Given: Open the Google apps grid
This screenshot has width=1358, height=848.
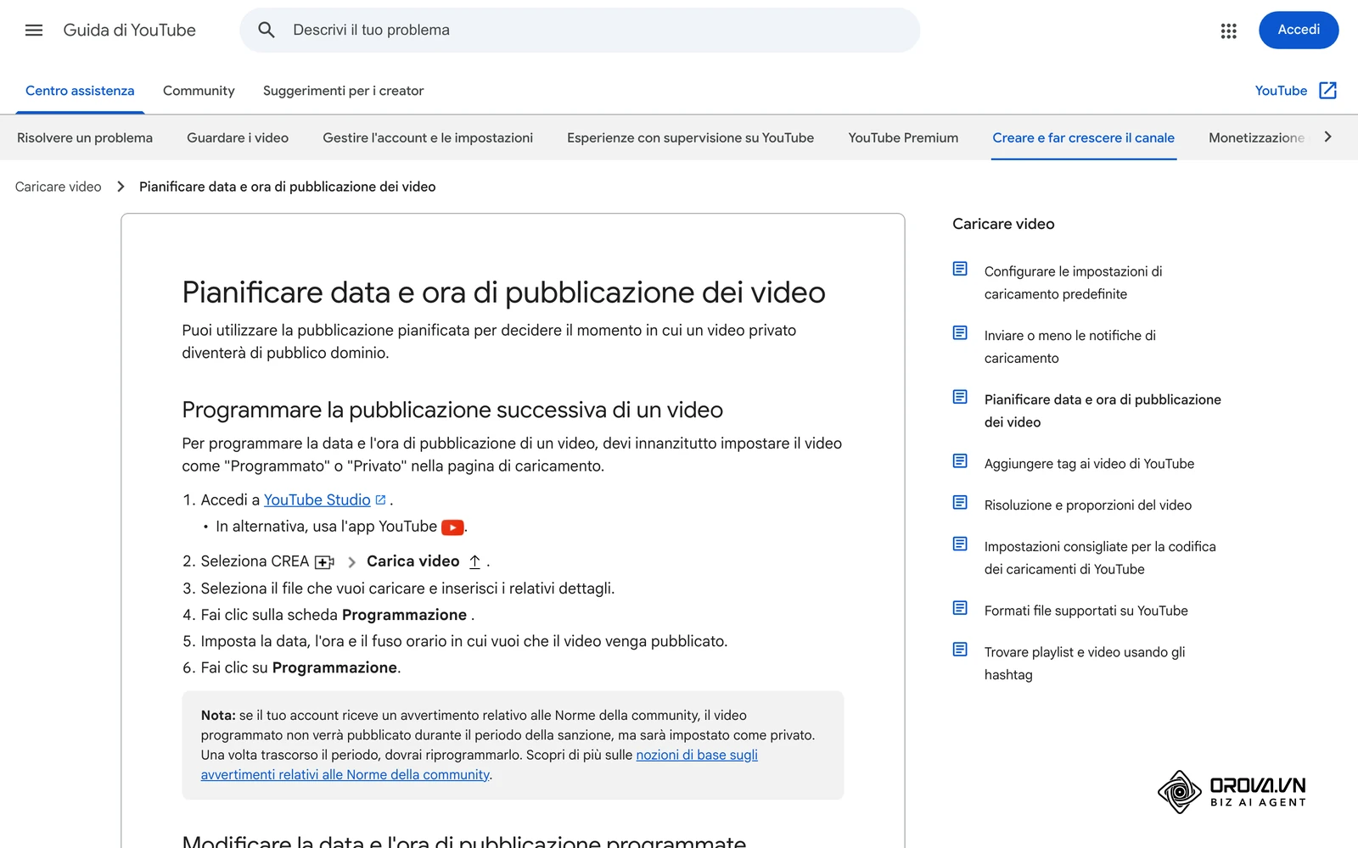Looking at the screenshot, I should click(x=1228, y=31).
